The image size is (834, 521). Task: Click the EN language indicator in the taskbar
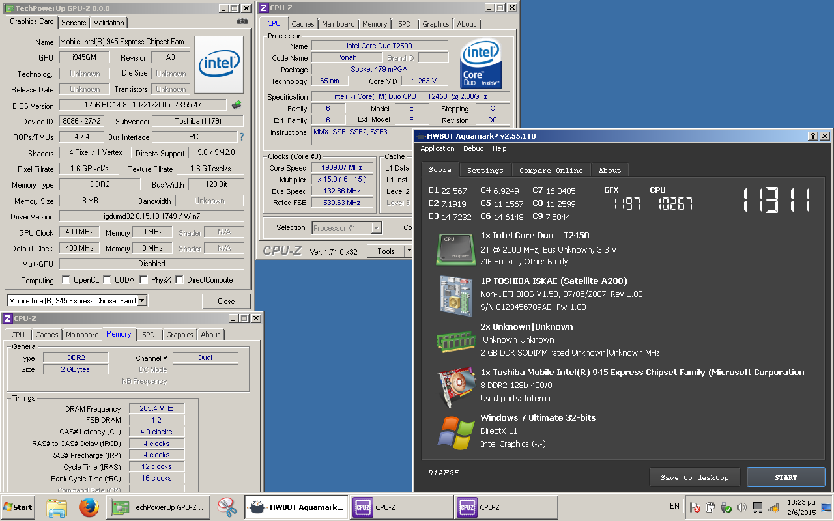pos(674,506)
